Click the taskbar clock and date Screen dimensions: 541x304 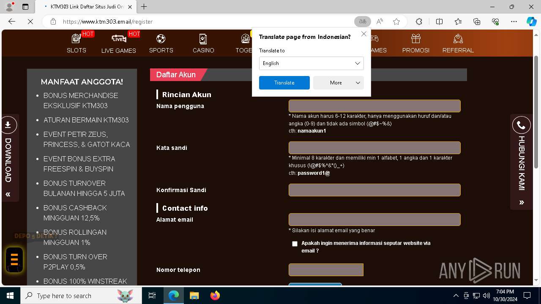[x=505, y=296]
